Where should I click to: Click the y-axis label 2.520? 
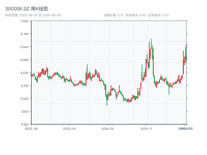pyautogui.click(x=24, y=99)
